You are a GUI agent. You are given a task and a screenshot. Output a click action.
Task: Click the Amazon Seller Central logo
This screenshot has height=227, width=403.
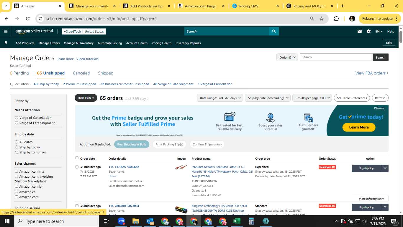click(34, 31)
